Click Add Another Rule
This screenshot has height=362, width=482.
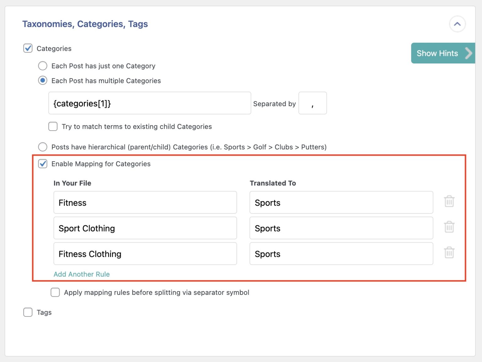point(81,274)
